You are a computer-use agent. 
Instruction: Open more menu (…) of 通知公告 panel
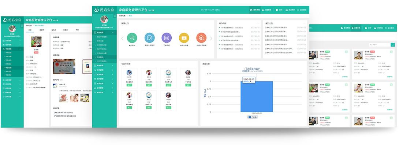(304, 23)
